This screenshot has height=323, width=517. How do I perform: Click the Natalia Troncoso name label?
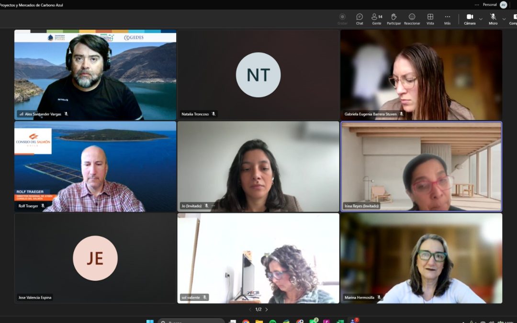point(195,114)
